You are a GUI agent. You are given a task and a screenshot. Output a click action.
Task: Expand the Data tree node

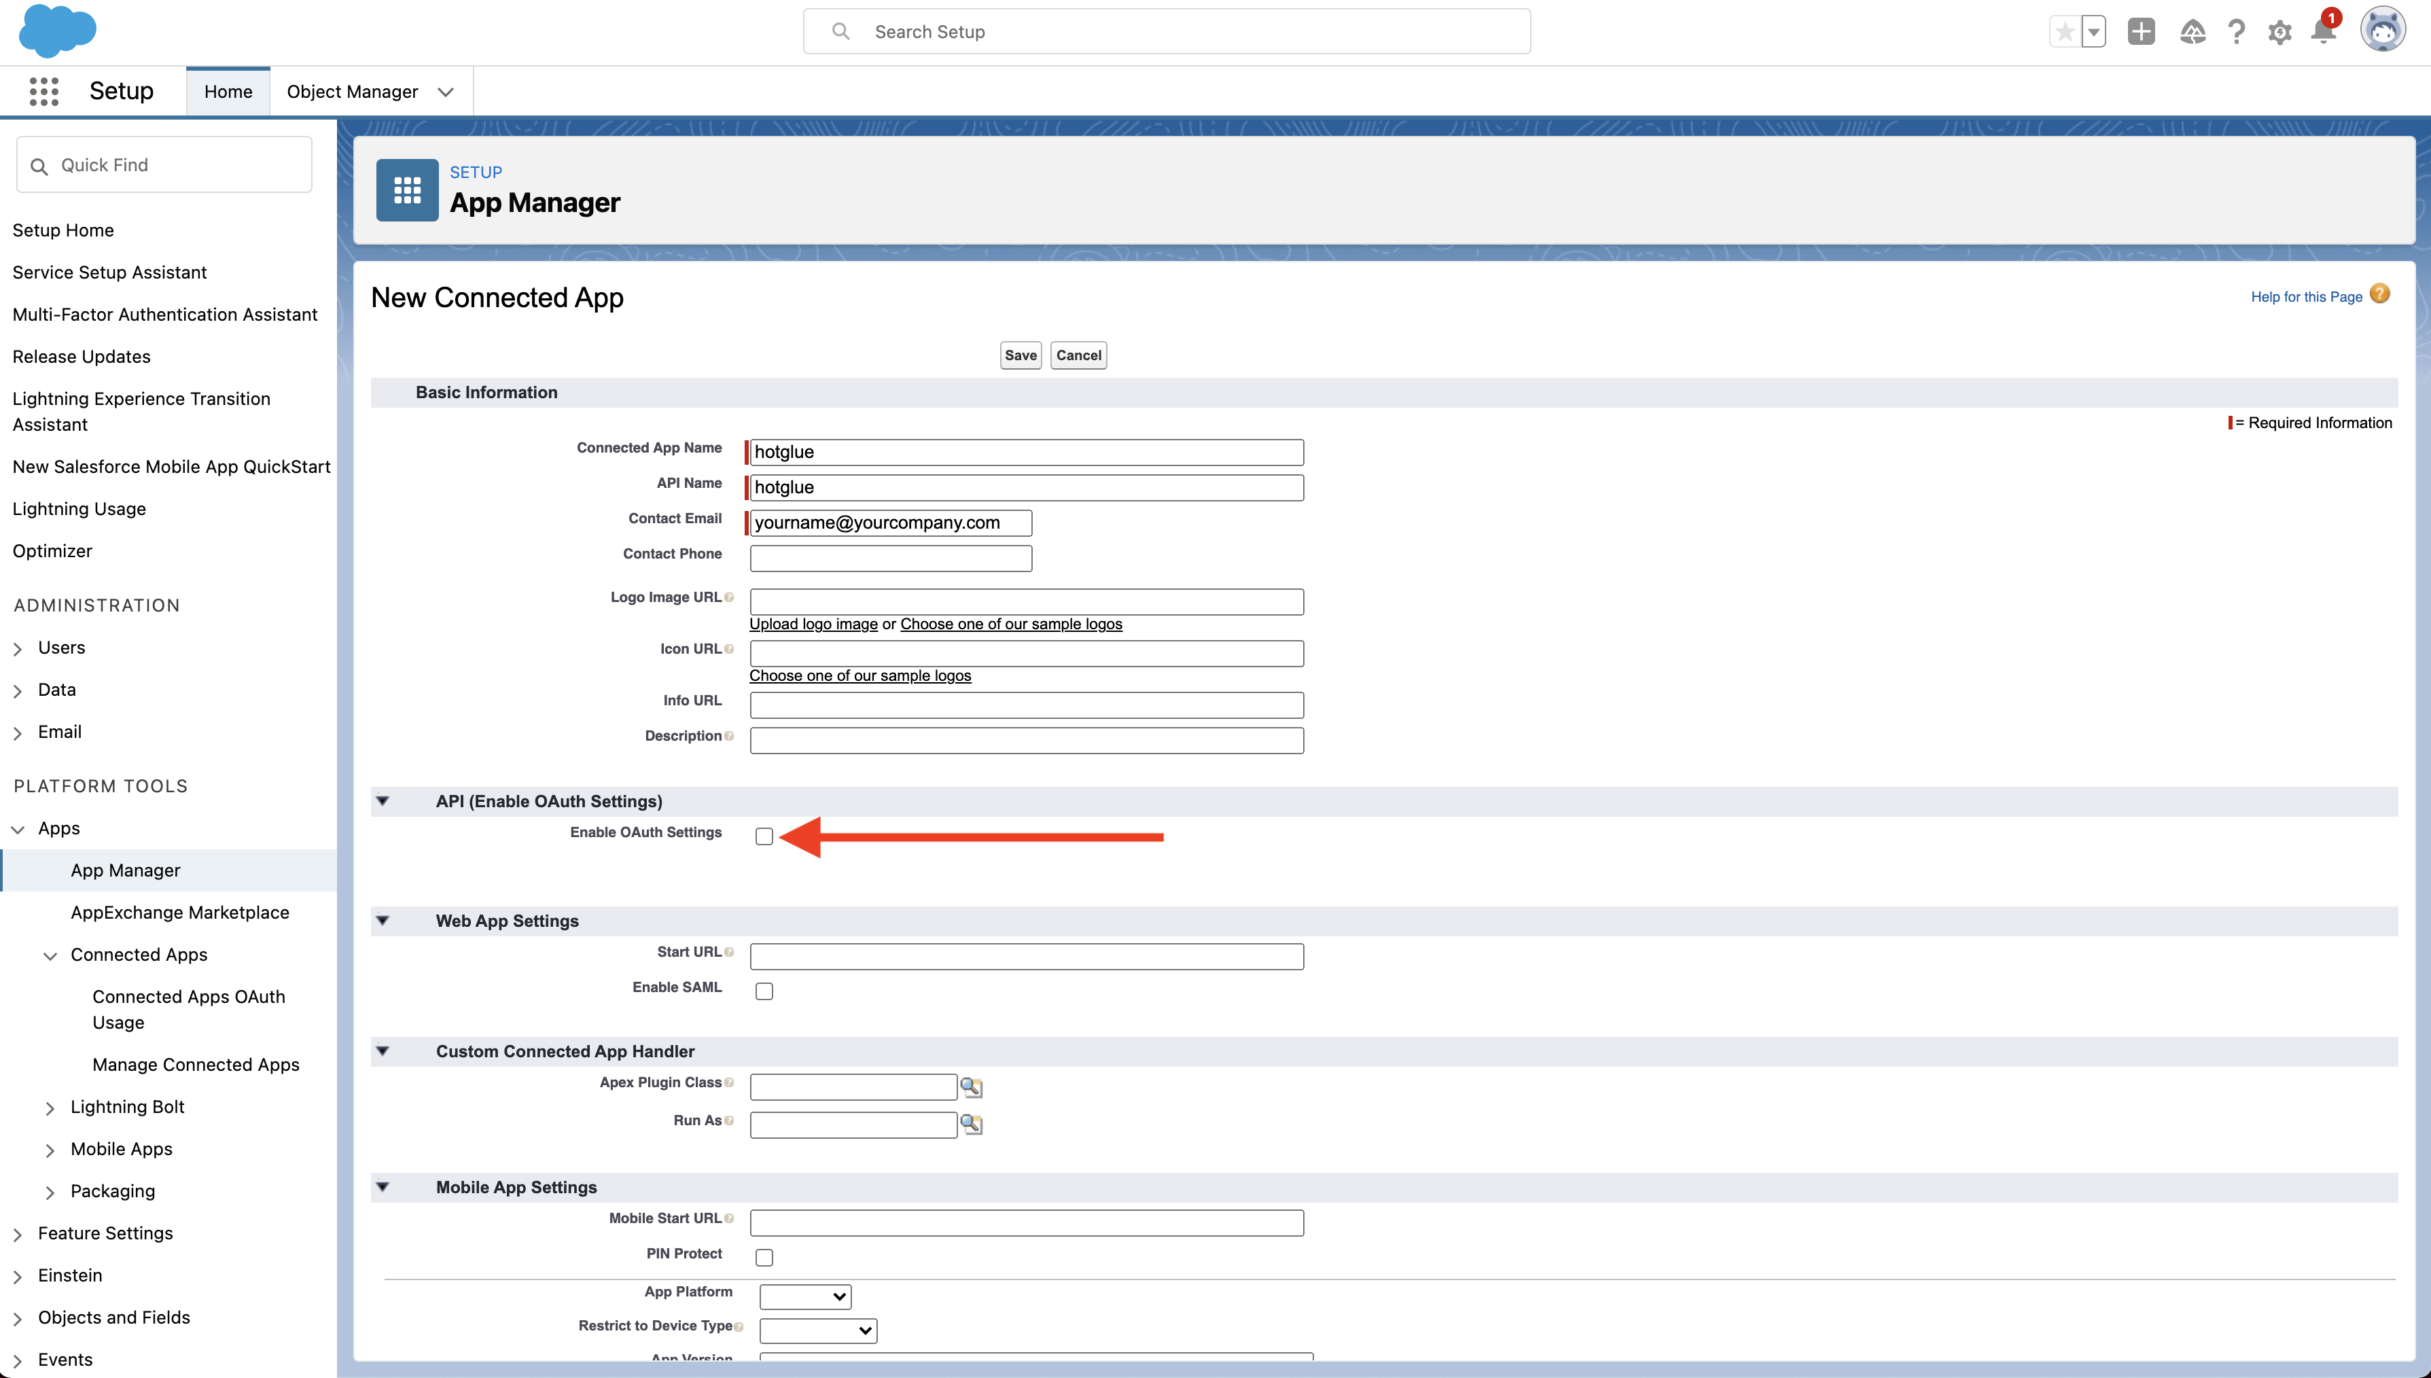(17, 691)
